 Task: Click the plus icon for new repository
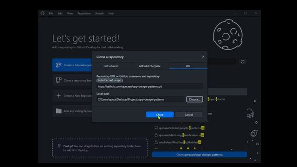(x=58, y=96)
